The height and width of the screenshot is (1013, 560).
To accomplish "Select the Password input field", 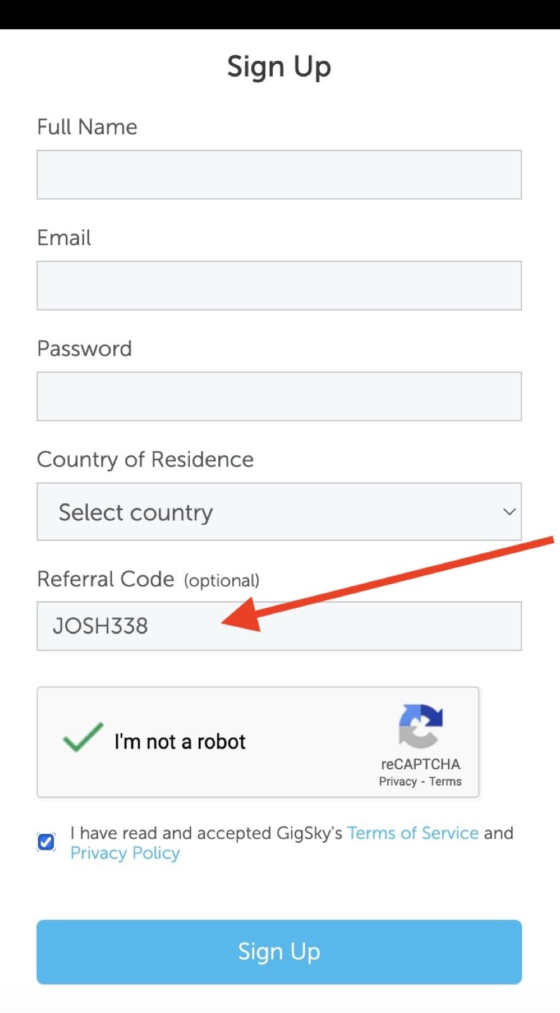I will [279, 396].
